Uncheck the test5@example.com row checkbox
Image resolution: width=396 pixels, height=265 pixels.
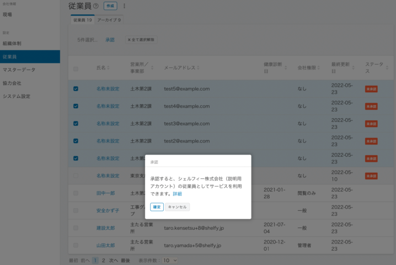click(x=76, y=88)
